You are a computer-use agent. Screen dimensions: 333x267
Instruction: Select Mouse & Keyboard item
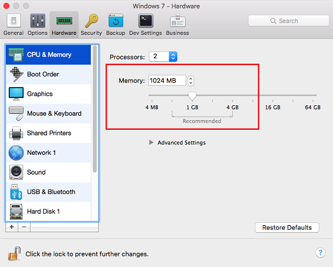[48, 113]
